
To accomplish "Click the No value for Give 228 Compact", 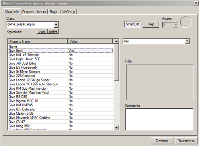I will [x=70, y=76].
